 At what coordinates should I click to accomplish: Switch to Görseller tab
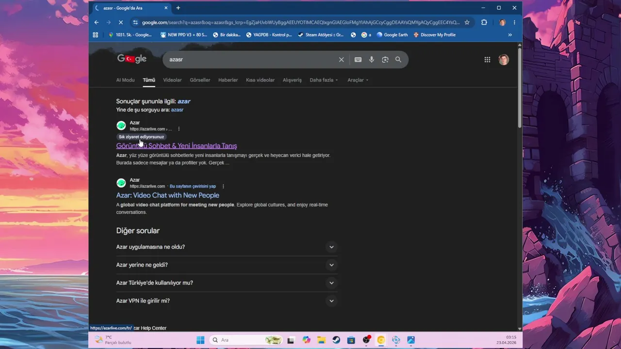[x=200, y=80]
